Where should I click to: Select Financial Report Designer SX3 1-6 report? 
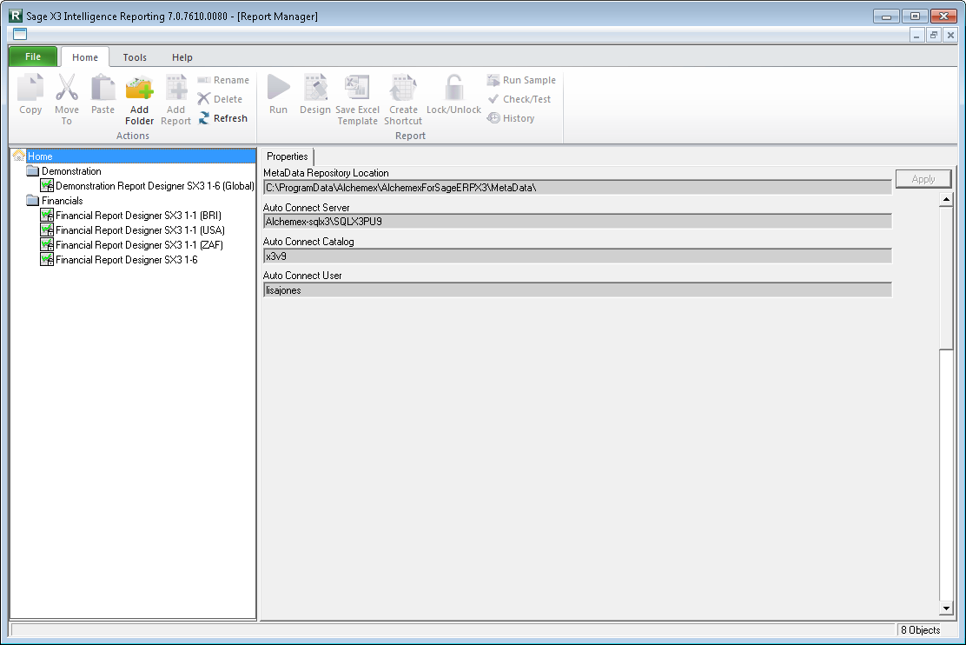[126, 260]
